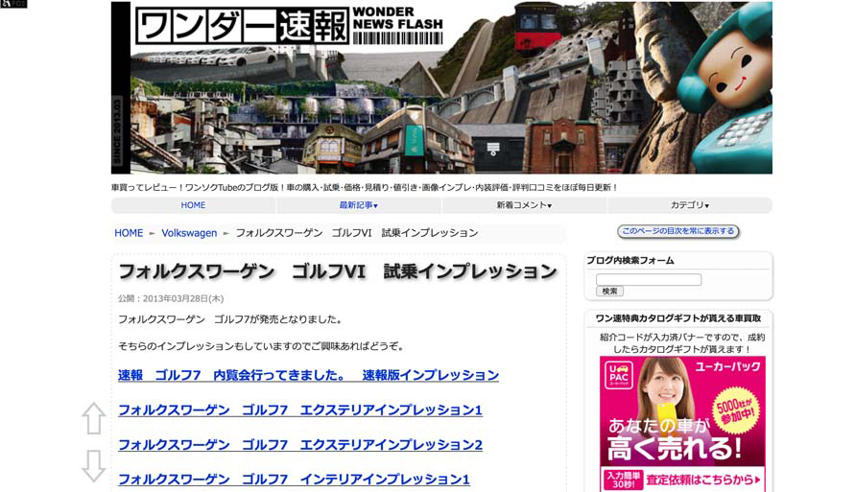Viewport: 855px width, 492px height.
Task: Click the U-PAC logo in the ad
Action: (617, 374)
